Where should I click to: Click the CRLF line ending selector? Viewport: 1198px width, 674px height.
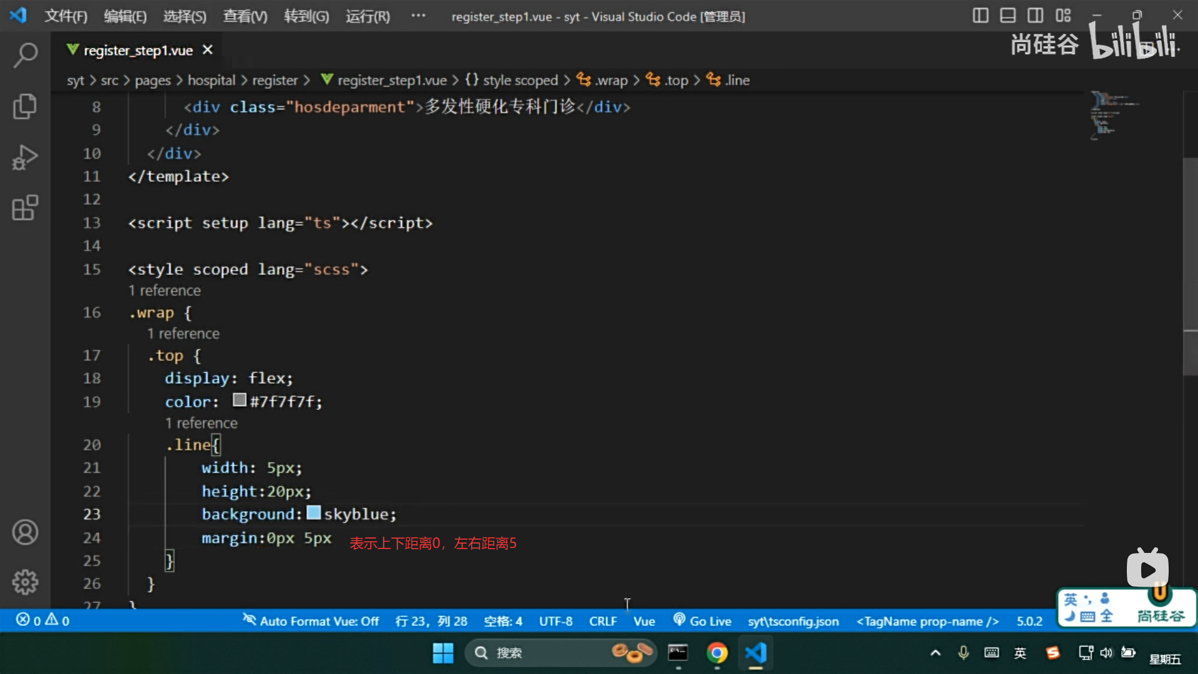coord(602,621)
